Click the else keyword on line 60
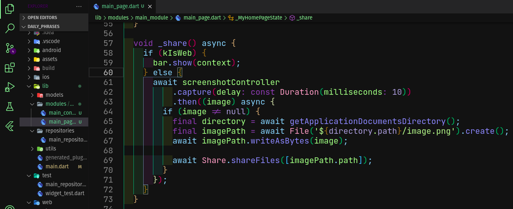 163,72
